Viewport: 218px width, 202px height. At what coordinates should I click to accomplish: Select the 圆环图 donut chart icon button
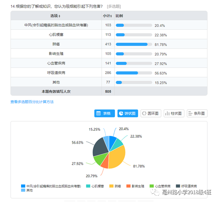pos(151,114)
